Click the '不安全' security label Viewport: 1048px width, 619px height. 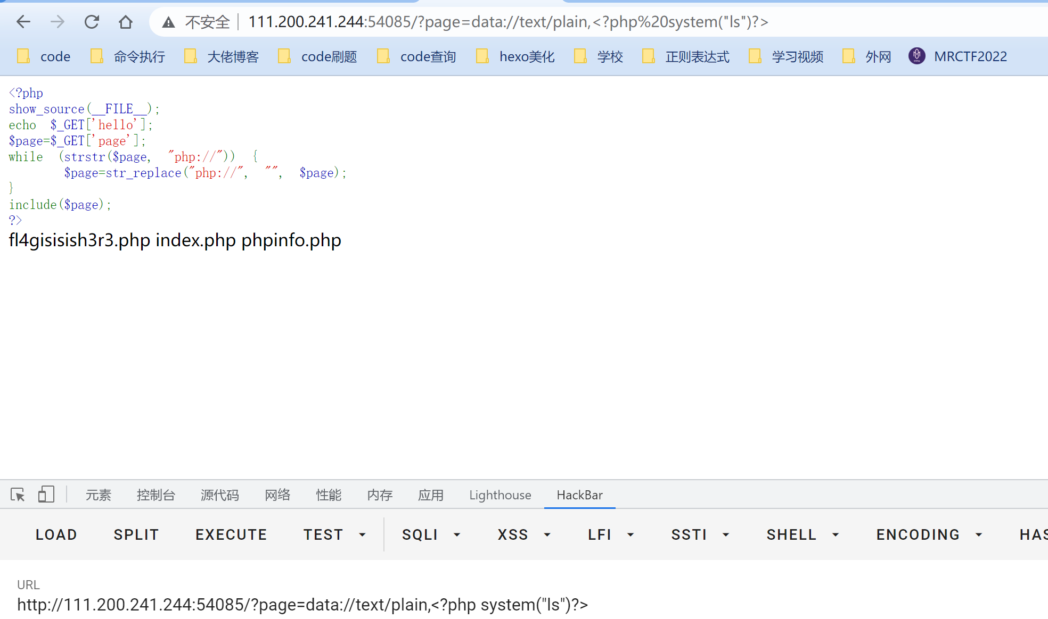(208, 22)
